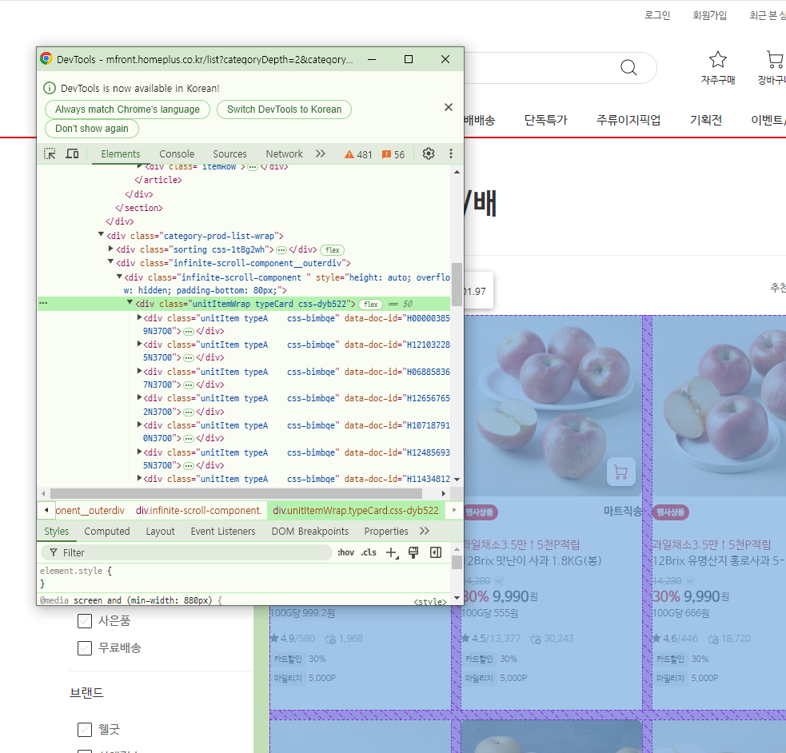
Task: Click the flex badge on sorting row
Action: pos(333,250)
